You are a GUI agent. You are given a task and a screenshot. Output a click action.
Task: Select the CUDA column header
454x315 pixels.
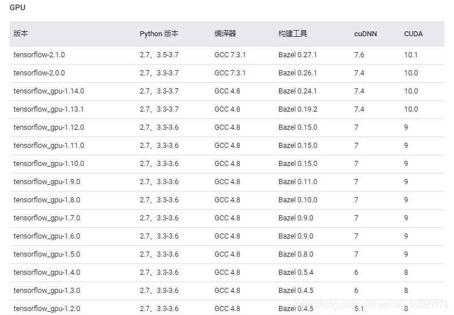(x=413, y=34)
